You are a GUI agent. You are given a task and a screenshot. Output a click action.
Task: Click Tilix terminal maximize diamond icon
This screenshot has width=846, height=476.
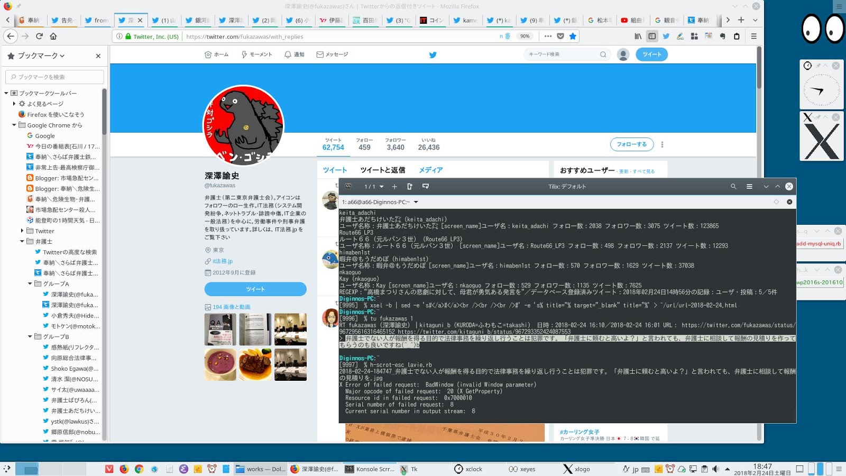[776, 202]
